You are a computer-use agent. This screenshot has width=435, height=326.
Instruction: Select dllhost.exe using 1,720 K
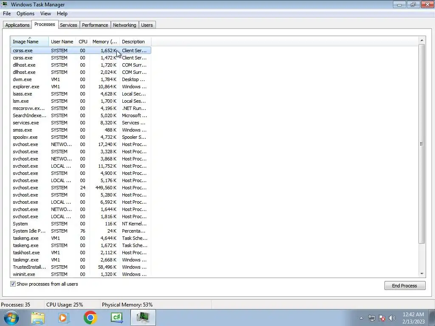pyautogui.click(x=81, y=65)
